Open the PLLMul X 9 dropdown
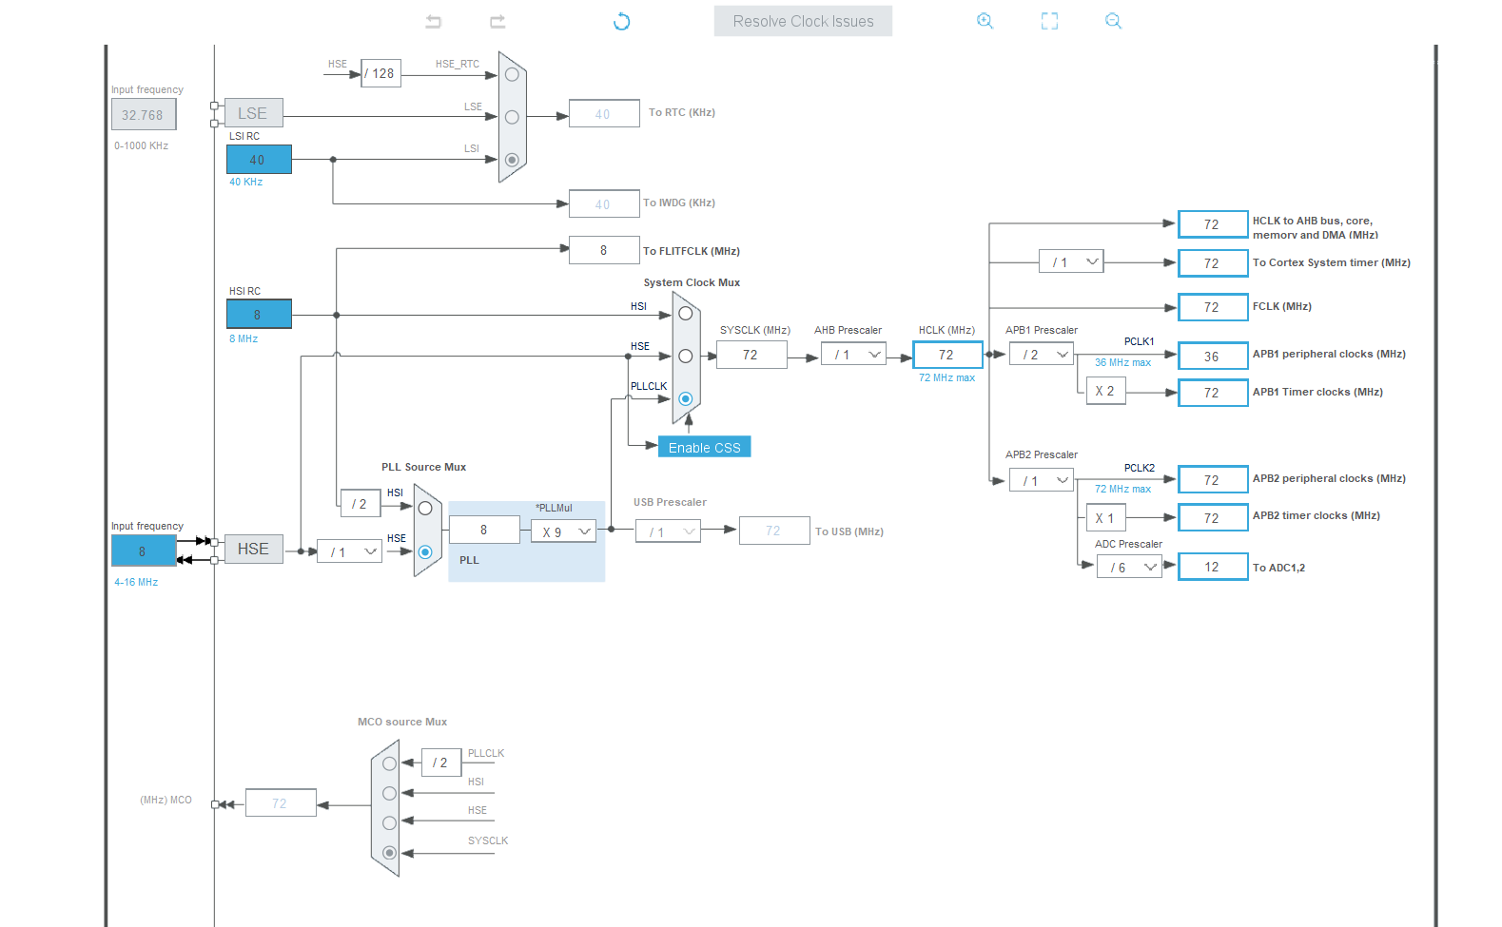The image size is (1502, 927). (x=564, y=531)
